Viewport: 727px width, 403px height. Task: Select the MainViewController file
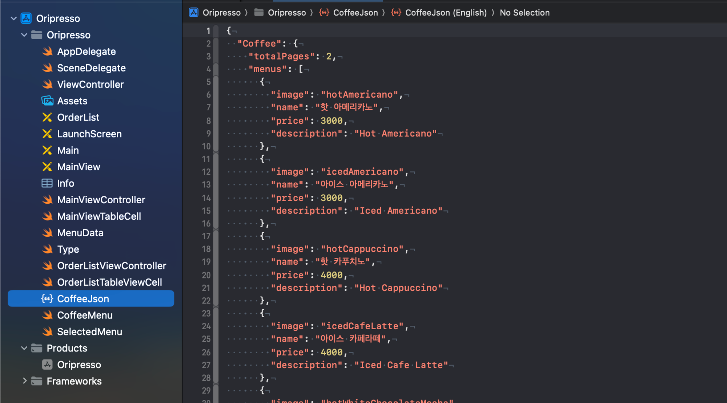coord(101,200)
